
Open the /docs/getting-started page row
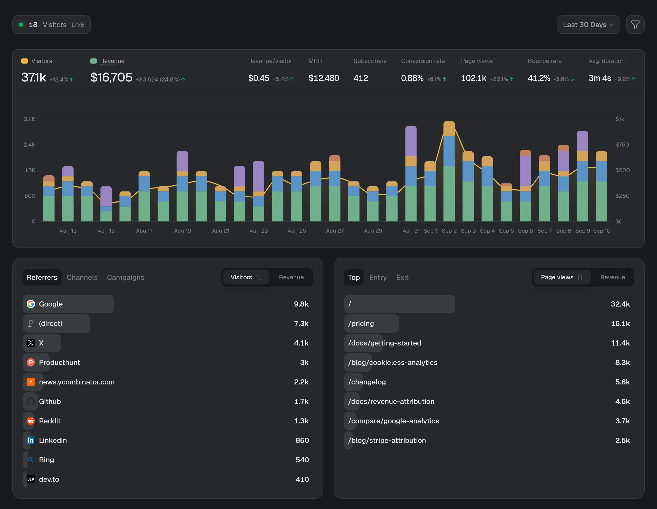(x=489, y=343)
